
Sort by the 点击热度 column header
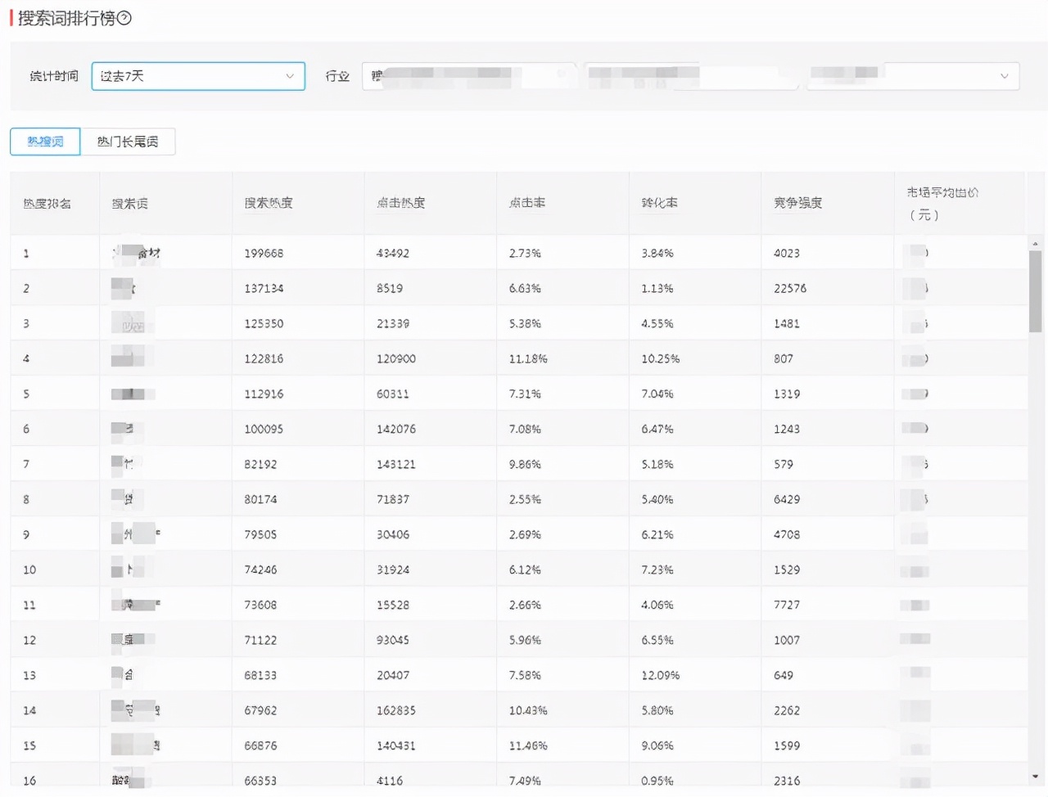401,203
